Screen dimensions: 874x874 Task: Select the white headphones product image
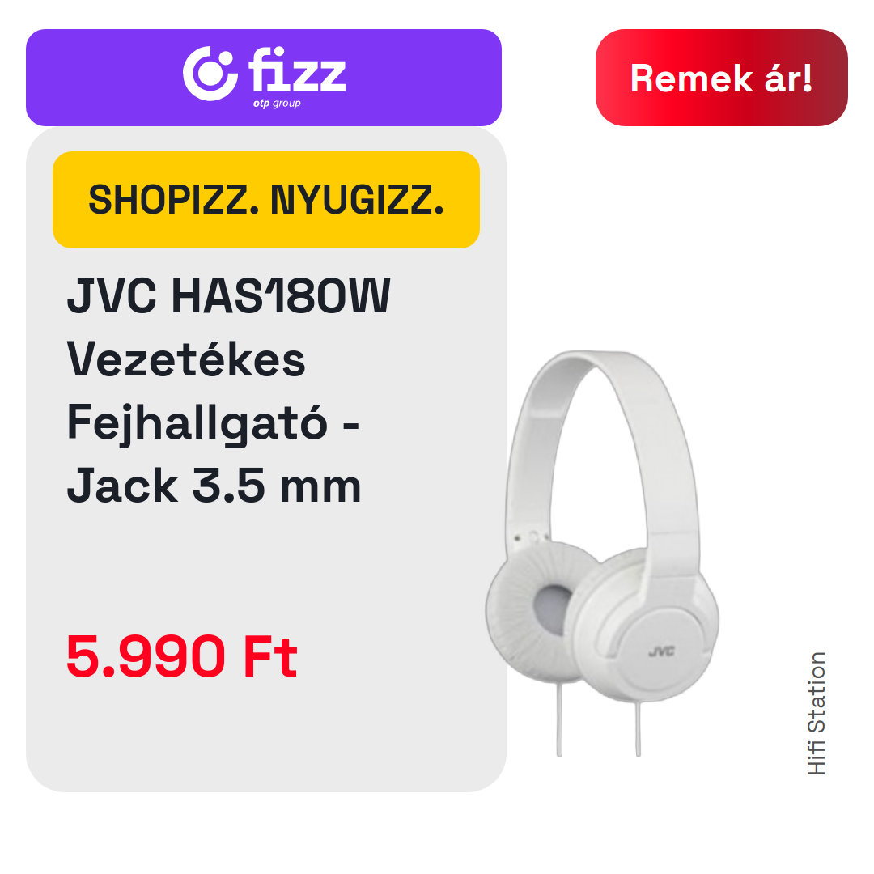[602, 553]
